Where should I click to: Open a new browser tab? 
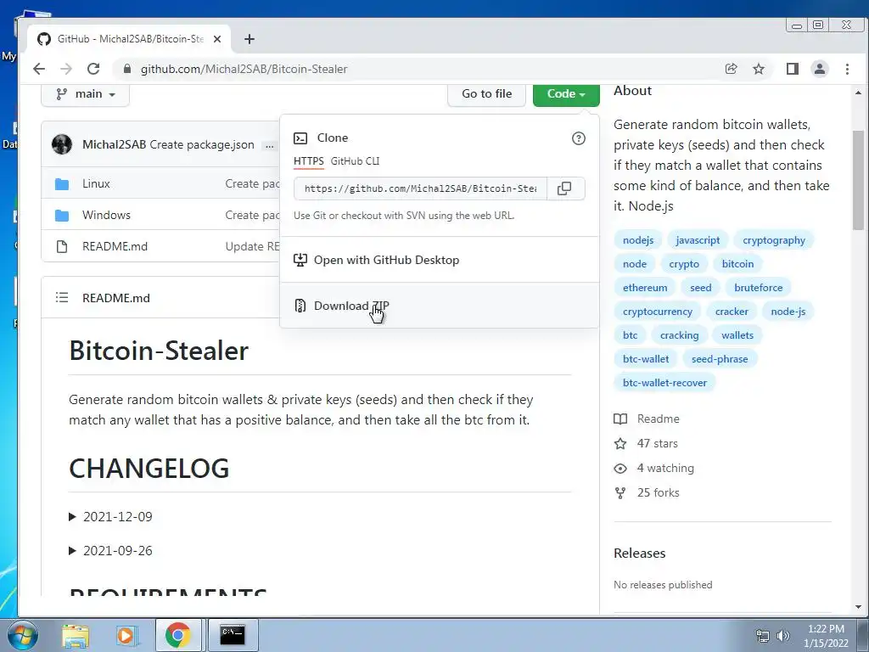pyautogui.click(x=249, y=39)
